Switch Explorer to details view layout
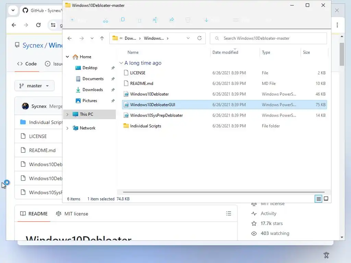Screen dimensions: 351x263 point(318,199)
